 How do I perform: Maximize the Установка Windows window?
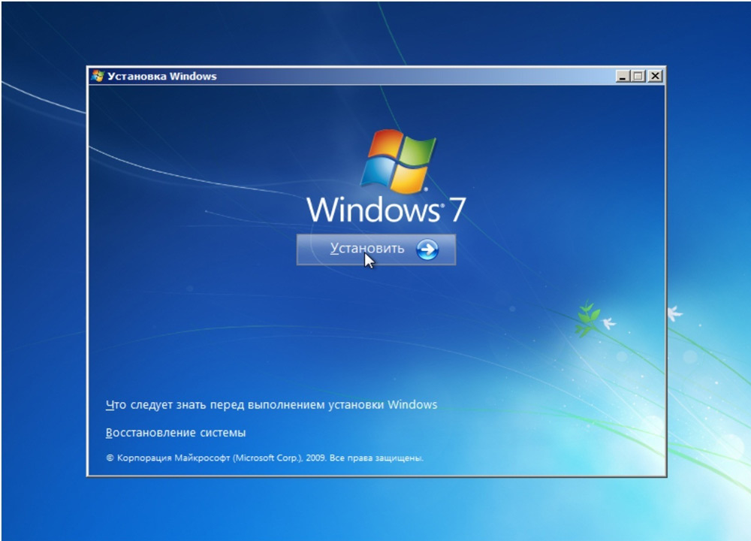(x=638, y=76)
